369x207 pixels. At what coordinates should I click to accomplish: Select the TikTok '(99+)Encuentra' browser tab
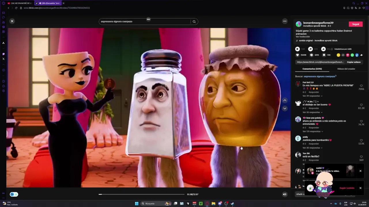pyautogui.click(x=48, y=3)
